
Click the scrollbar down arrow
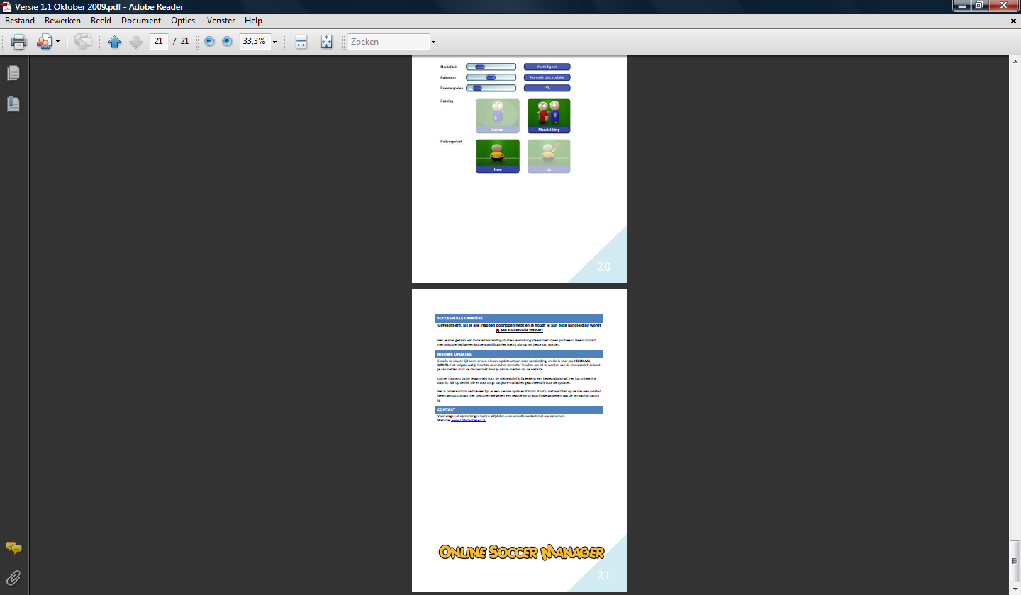(x=1015, y=589)
